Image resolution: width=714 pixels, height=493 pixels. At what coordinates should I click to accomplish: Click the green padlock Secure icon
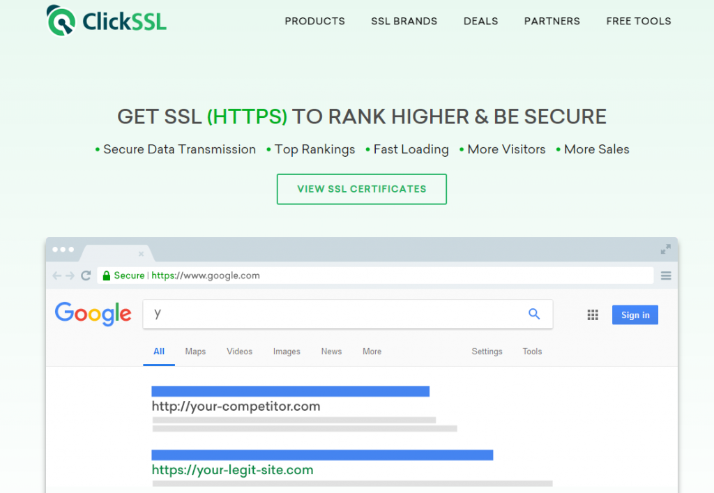point(106,275)
